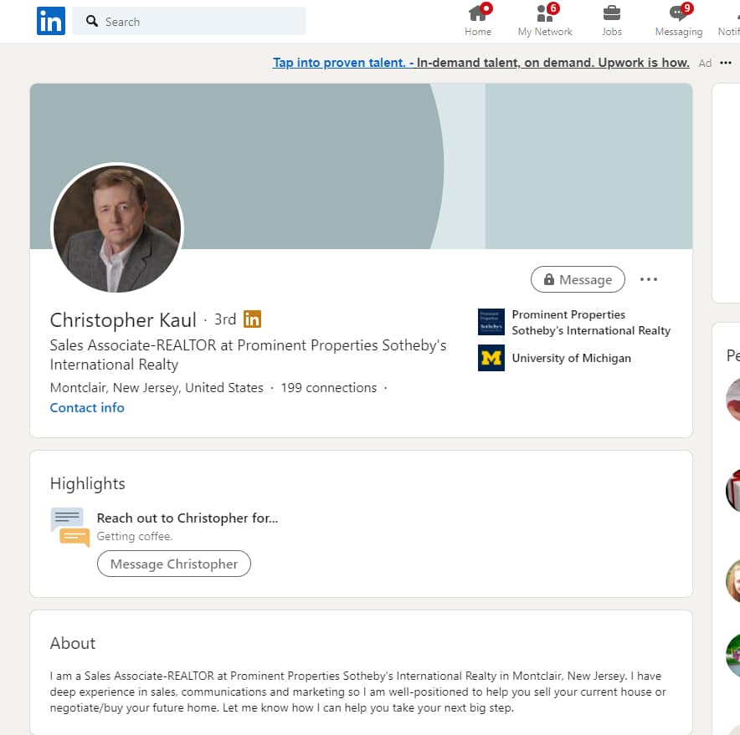This screenshot has width=740, height=735.
Task: Open the profile more-actions three dots menu
Action: [649, 279]
